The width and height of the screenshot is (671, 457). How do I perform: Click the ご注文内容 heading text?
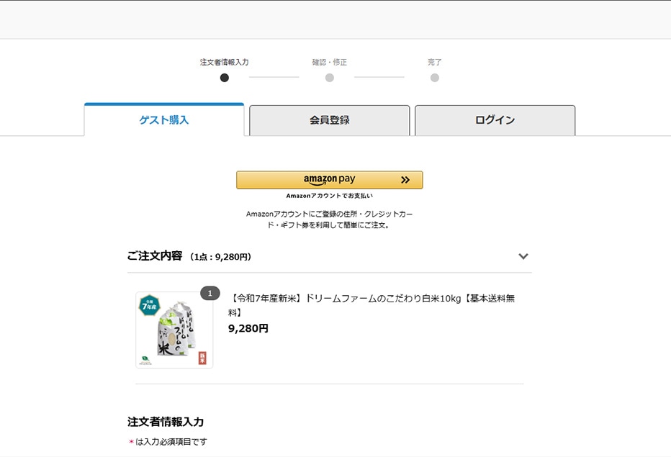[x=155, y=255]
